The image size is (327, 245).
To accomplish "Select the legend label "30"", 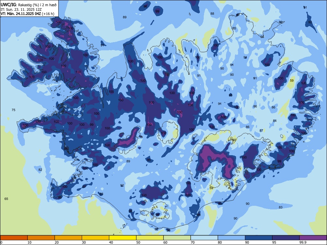I will click(x=84, y=242).
